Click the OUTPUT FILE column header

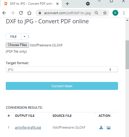click(x=25, y=116)
